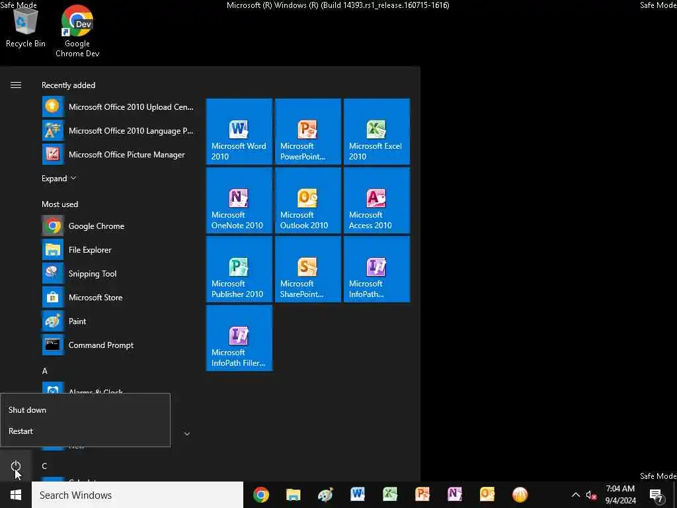The image size is (677, 508).
Task: Launch Paint from Most used list
Action: (x=118, y=321)
